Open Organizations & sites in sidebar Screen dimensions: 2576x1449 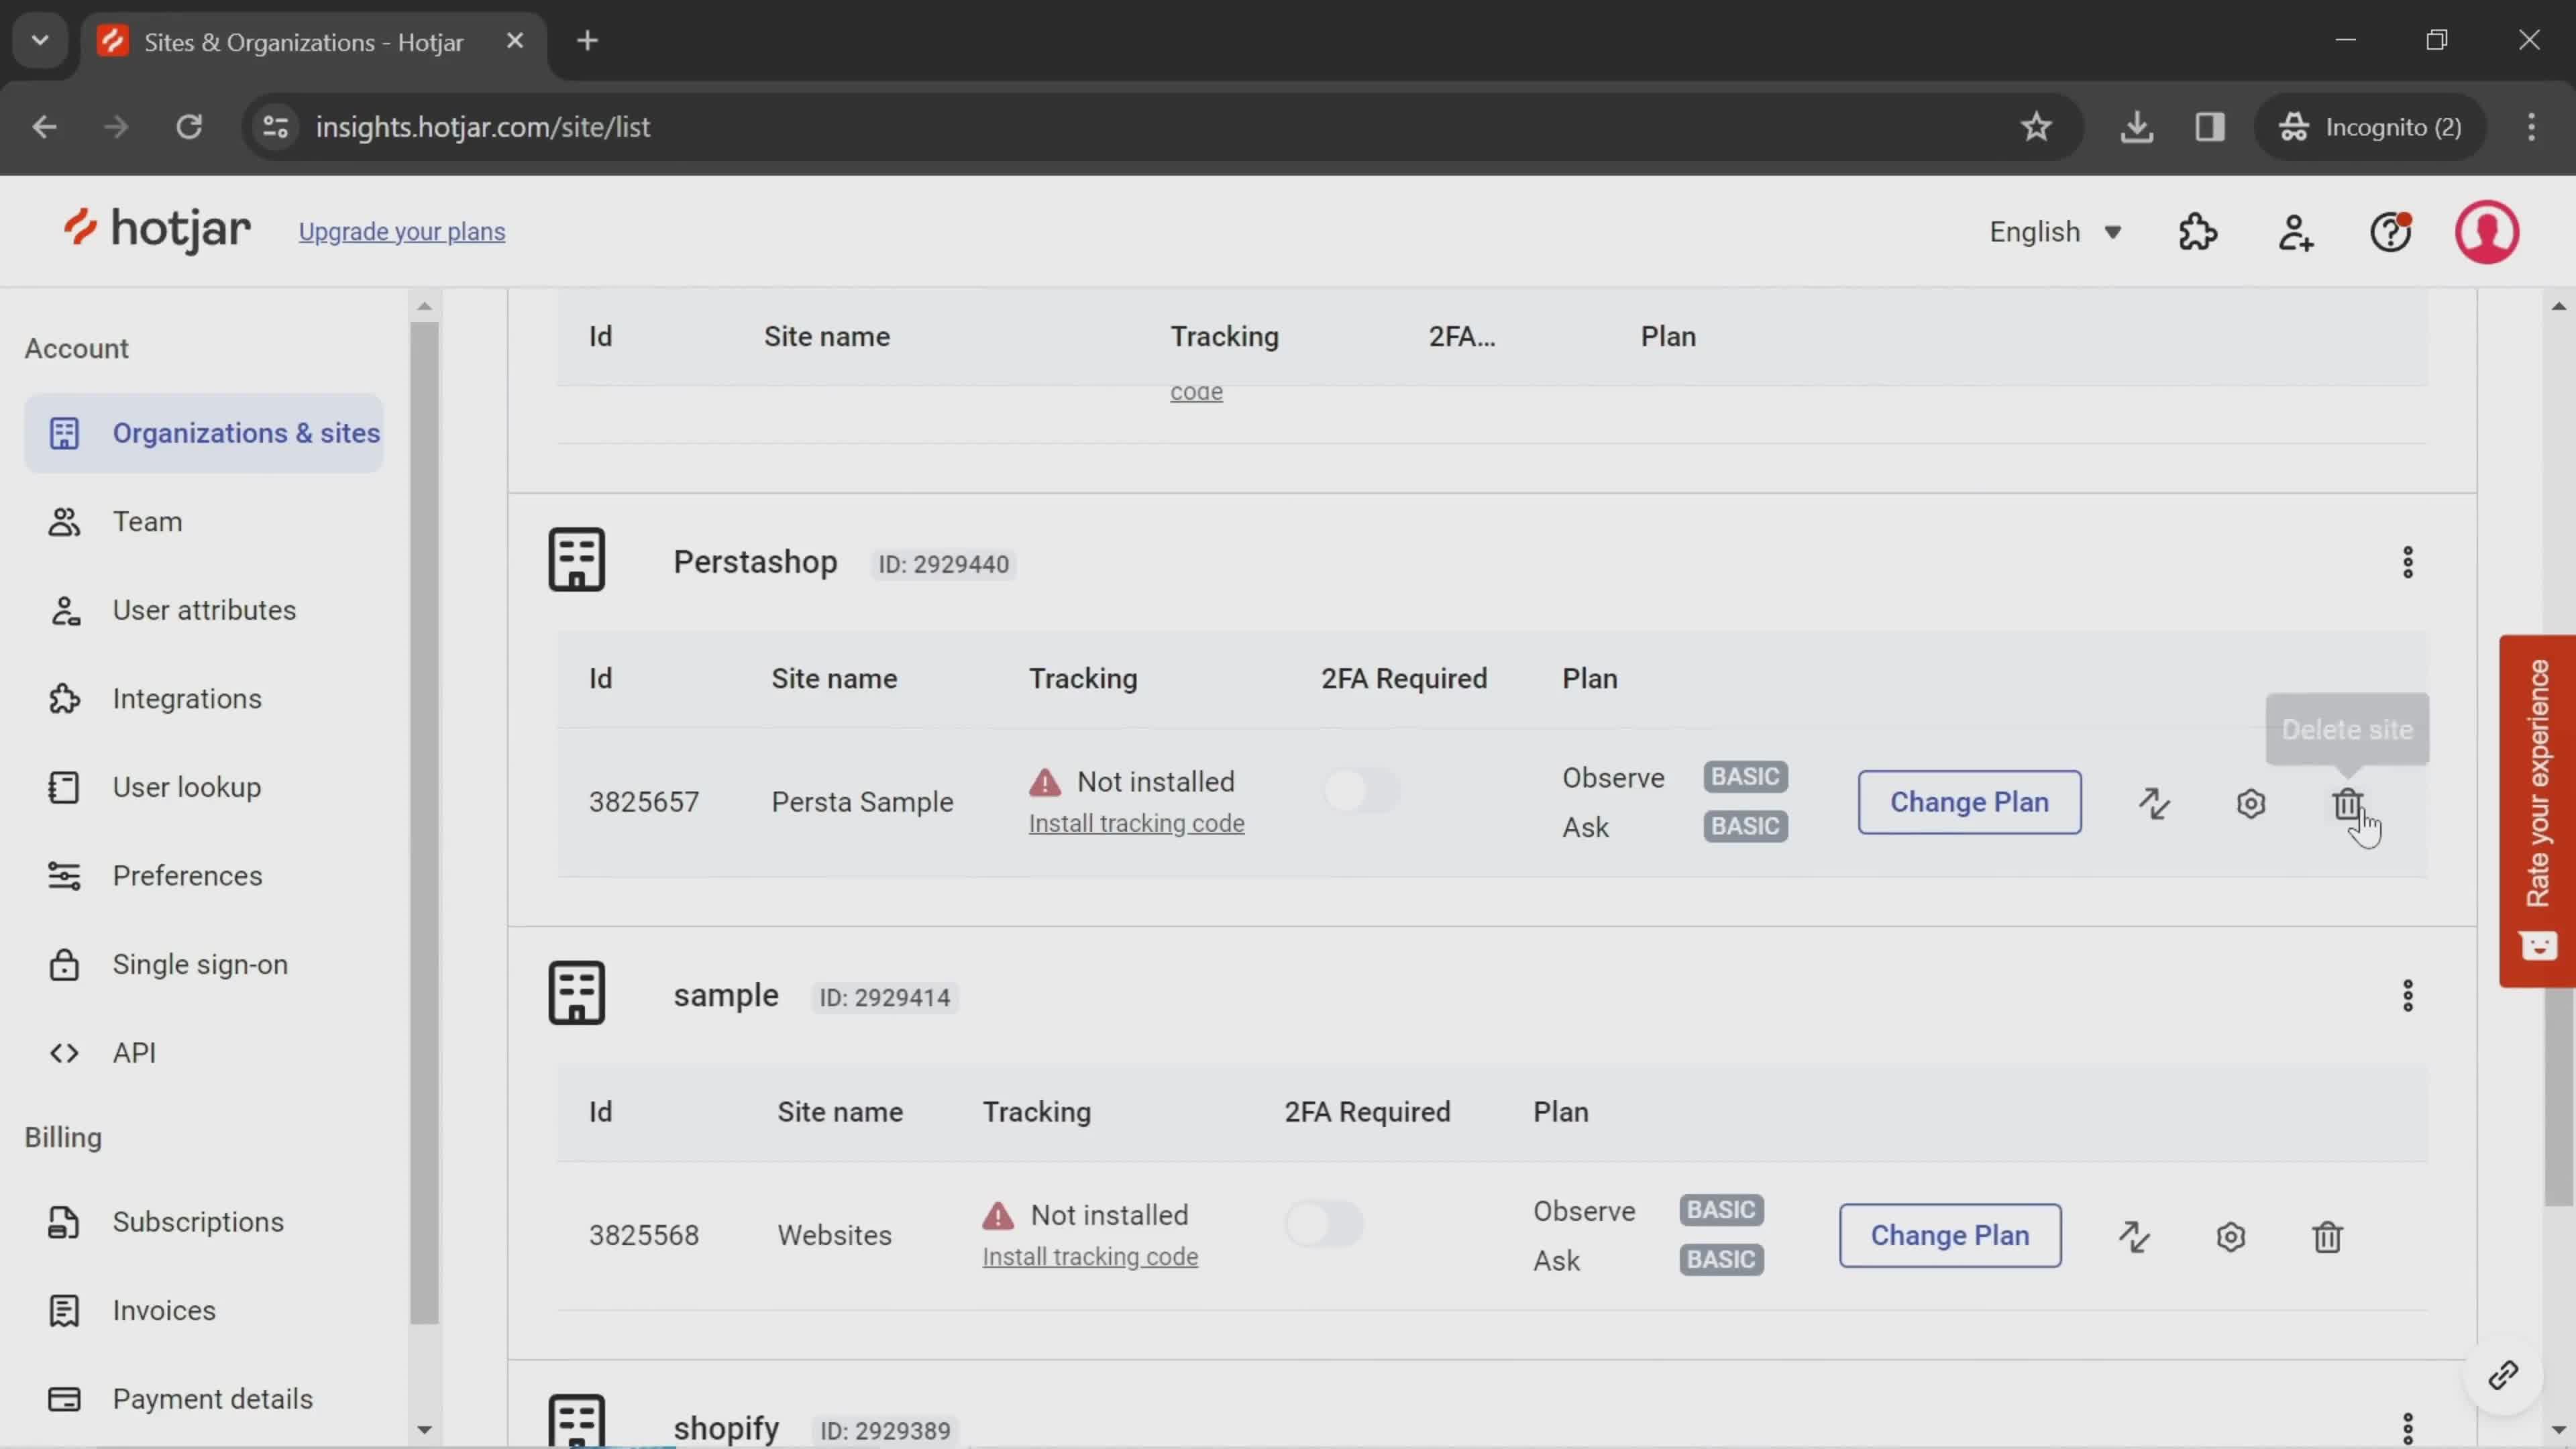204,433
